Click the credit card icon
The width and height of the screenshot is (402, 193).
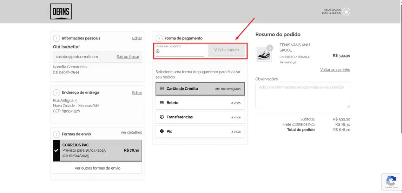click(x=162, y=89)
